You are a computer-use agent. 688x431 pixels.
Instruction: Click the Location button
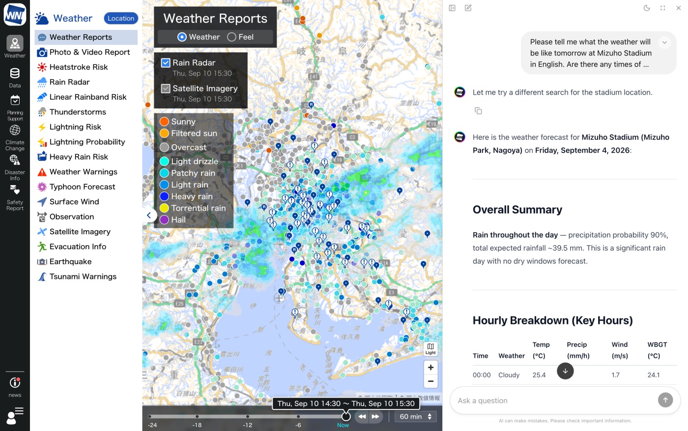coord(121,18)
